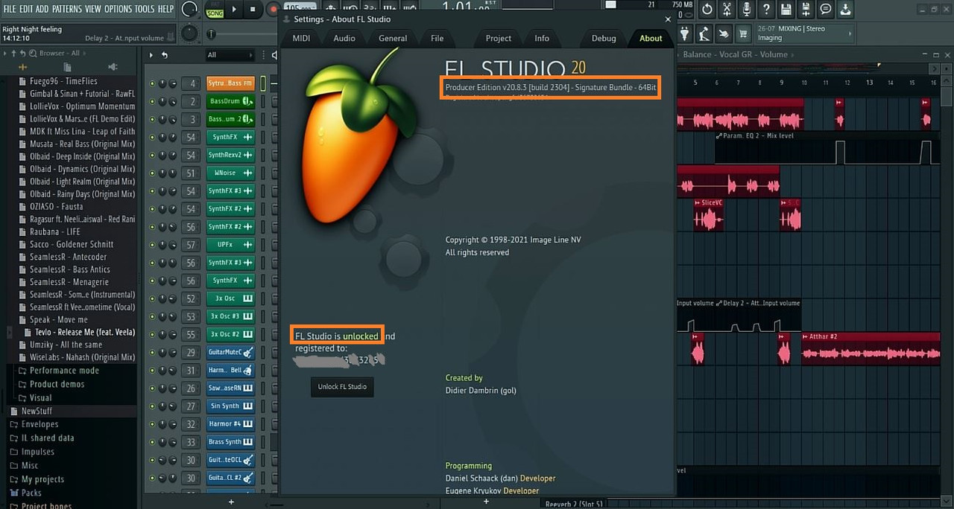Mute the 3x Osc channel LED
This screenshot has width=954, height=509.
(x=153, y=298)
